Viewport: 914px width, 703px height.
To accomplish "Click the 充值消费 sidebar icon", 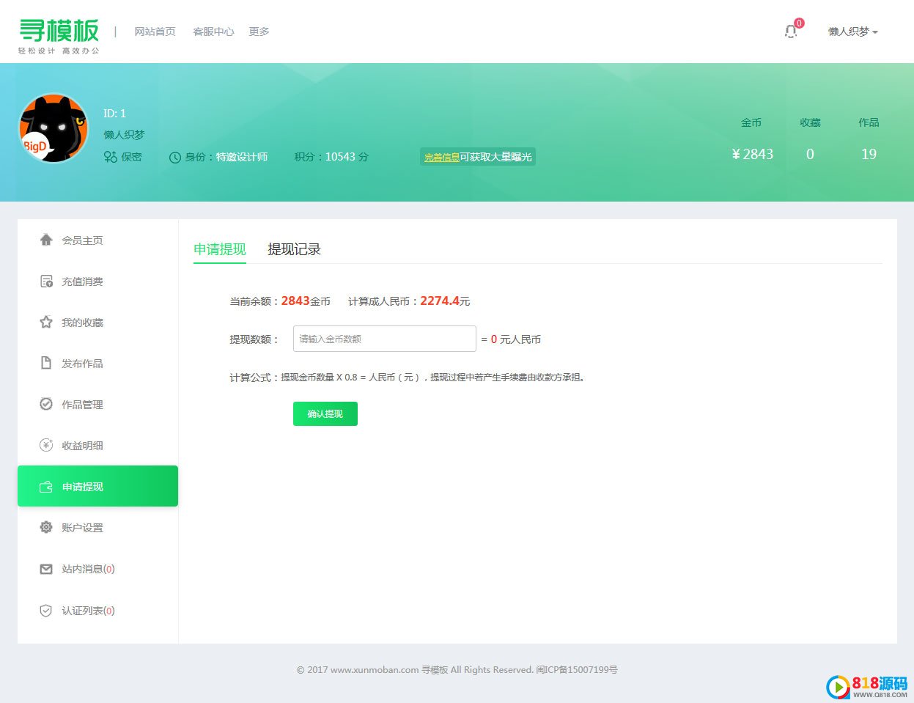I will 46,281.
